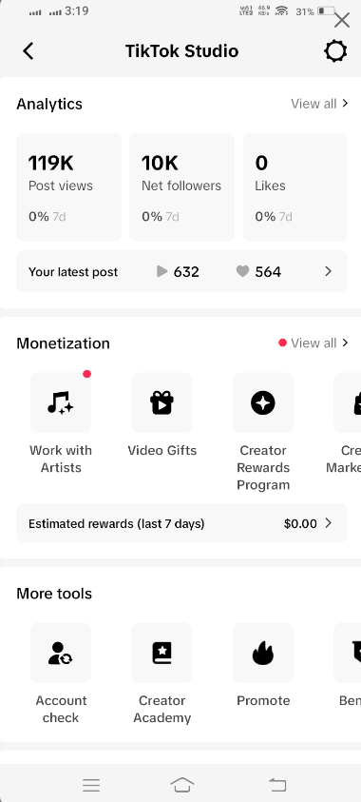Open the Creator Rewards Program star icon
Screen dimensions: 361x802
pos(263,402)
